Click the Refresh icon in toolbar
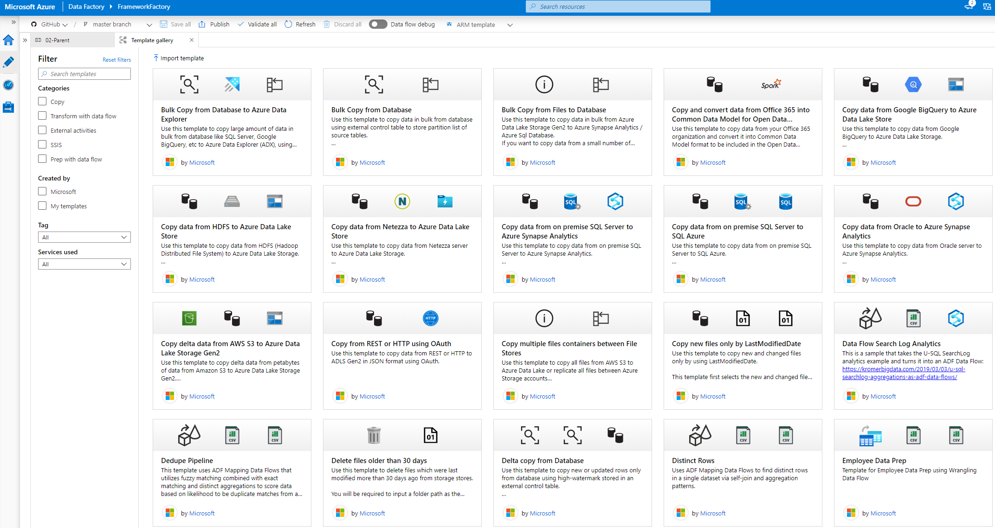The image size is (995, 528). pos(288,25)
